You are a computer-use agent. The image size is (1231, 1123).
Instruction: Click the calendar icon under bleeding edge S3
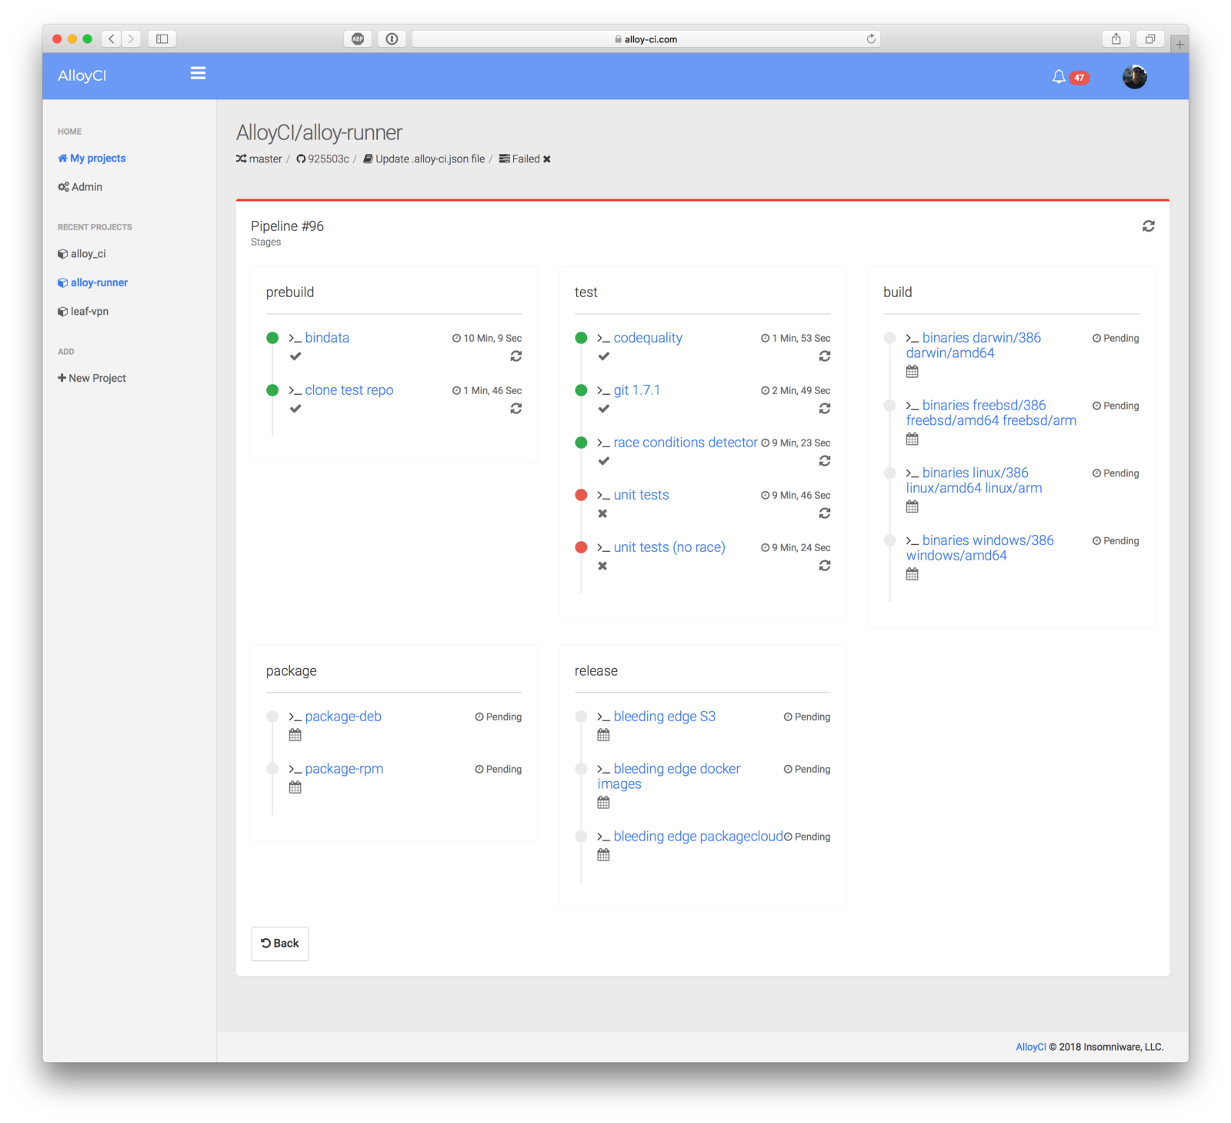click(604, 735)
